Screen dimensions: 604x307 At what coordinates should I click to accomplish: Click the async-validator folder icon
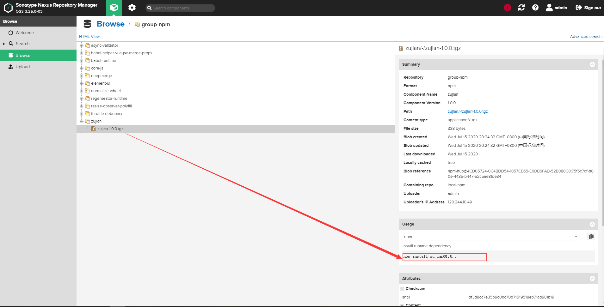pyautogui.click(x=87, y=45)
